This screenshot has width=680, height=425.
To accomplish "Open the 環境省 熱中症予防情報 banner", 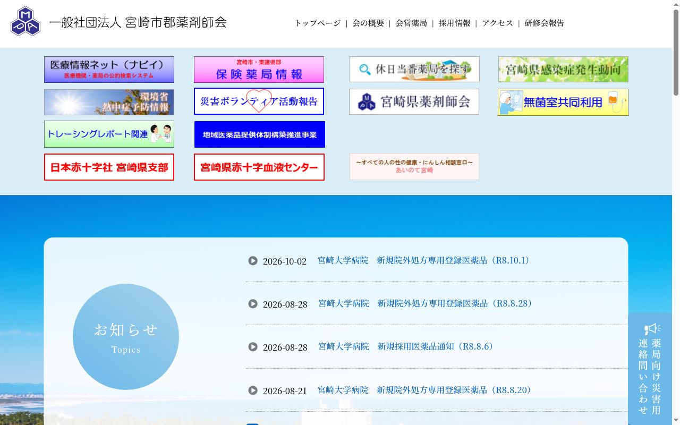I will pos(109,102).
